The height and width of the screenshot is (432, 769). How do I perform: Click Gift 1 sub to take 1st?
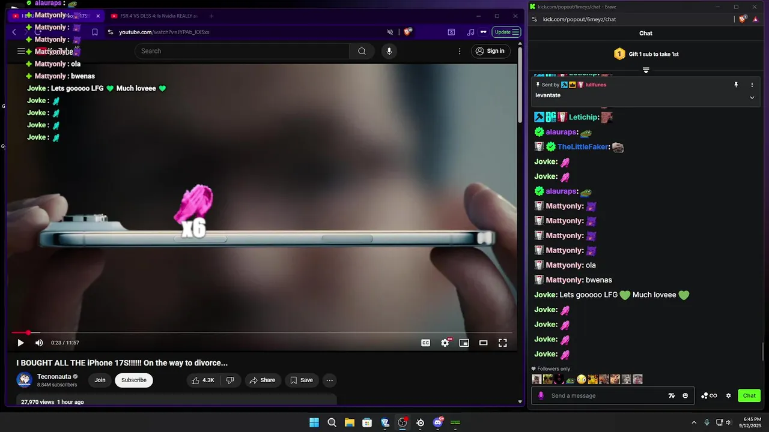click(x=646, y=54)
